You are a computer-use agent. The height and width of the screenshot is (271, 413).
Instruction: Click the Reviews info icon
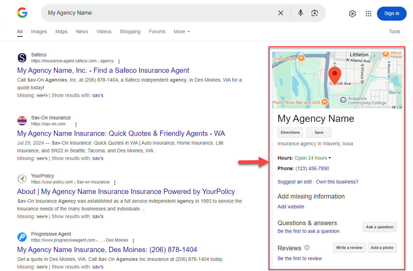(307, 248)
